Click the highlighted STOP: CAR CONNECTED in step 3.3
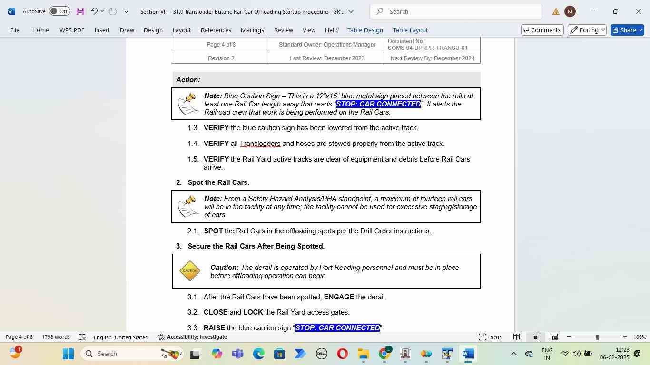 [337, 328]
